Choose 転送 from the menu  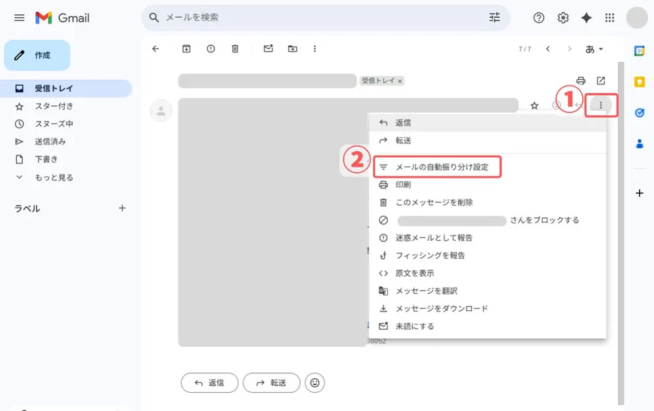(x=488, y=141)
